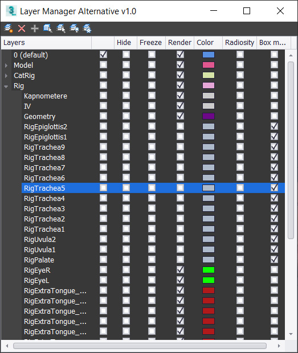Toggle Hide checkbox for Geometry layer

pos(126,116)
